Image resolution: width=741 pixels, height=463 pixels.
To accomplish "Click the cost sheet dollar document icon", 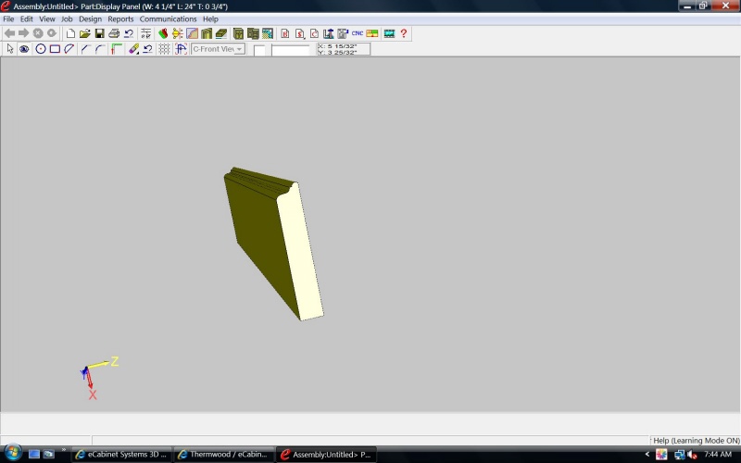I will pyautogui.click(x=299, y=33).
